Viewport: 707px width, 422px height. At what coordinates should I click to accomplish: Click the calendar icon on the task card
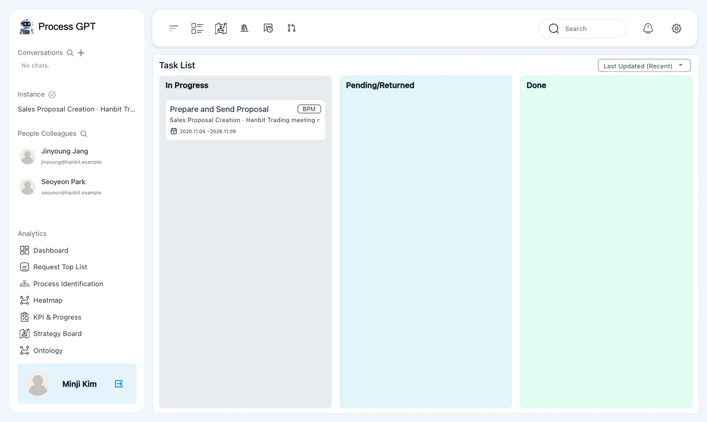point(174,131)
